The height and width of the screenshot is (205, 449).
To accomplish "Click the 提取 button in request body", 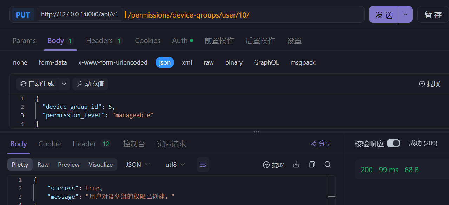I will pos(429,84).
